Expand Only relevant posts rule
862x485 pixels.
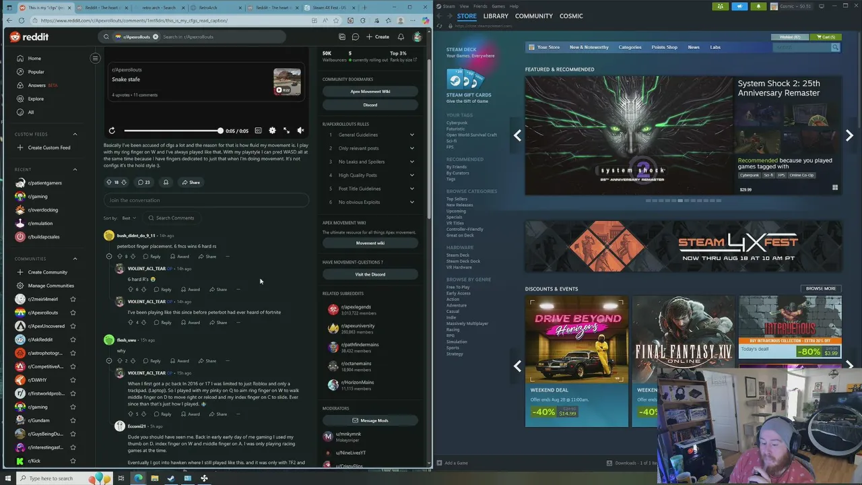[x=370, y=148]
